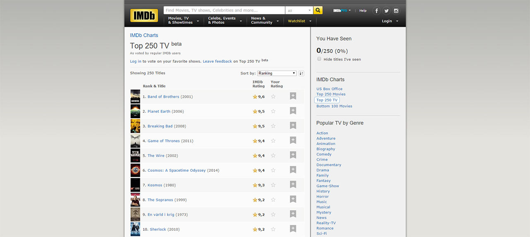Viewport: 530px width, 237px height.
Task: Rate Kosmos with star
Action: pyautogui.click(x=273, y=185)
